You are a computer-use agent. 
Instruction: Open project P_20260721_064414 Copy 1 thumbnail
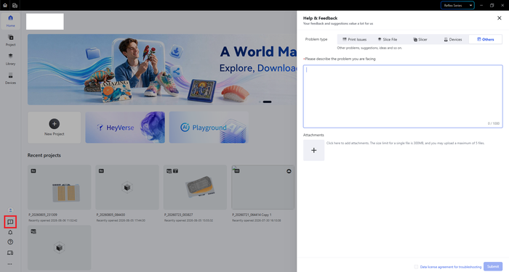[x=263, y=187]
